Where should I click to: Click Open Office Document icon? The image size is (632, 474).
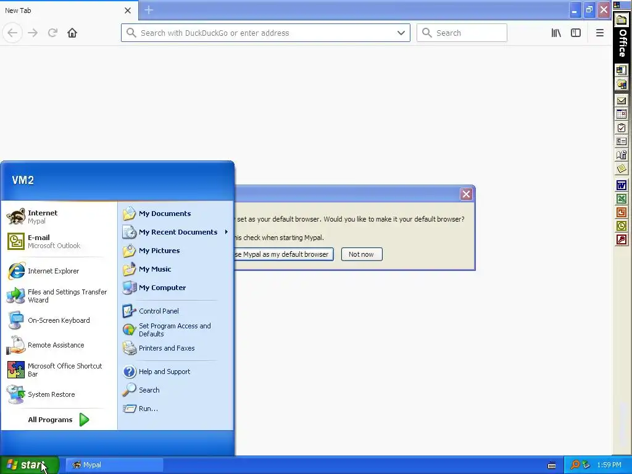point(622,84)
